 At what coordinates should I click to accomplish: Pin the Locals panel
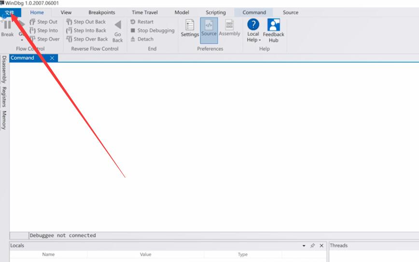click(312, 246)
